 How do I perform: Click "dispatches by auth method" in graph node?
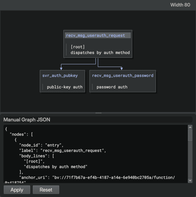[100, 53]
